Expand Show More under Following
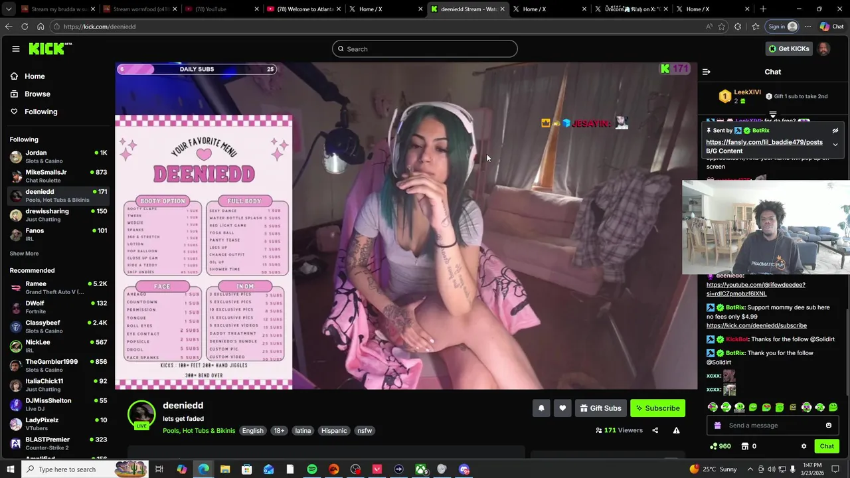 point(24,254)
